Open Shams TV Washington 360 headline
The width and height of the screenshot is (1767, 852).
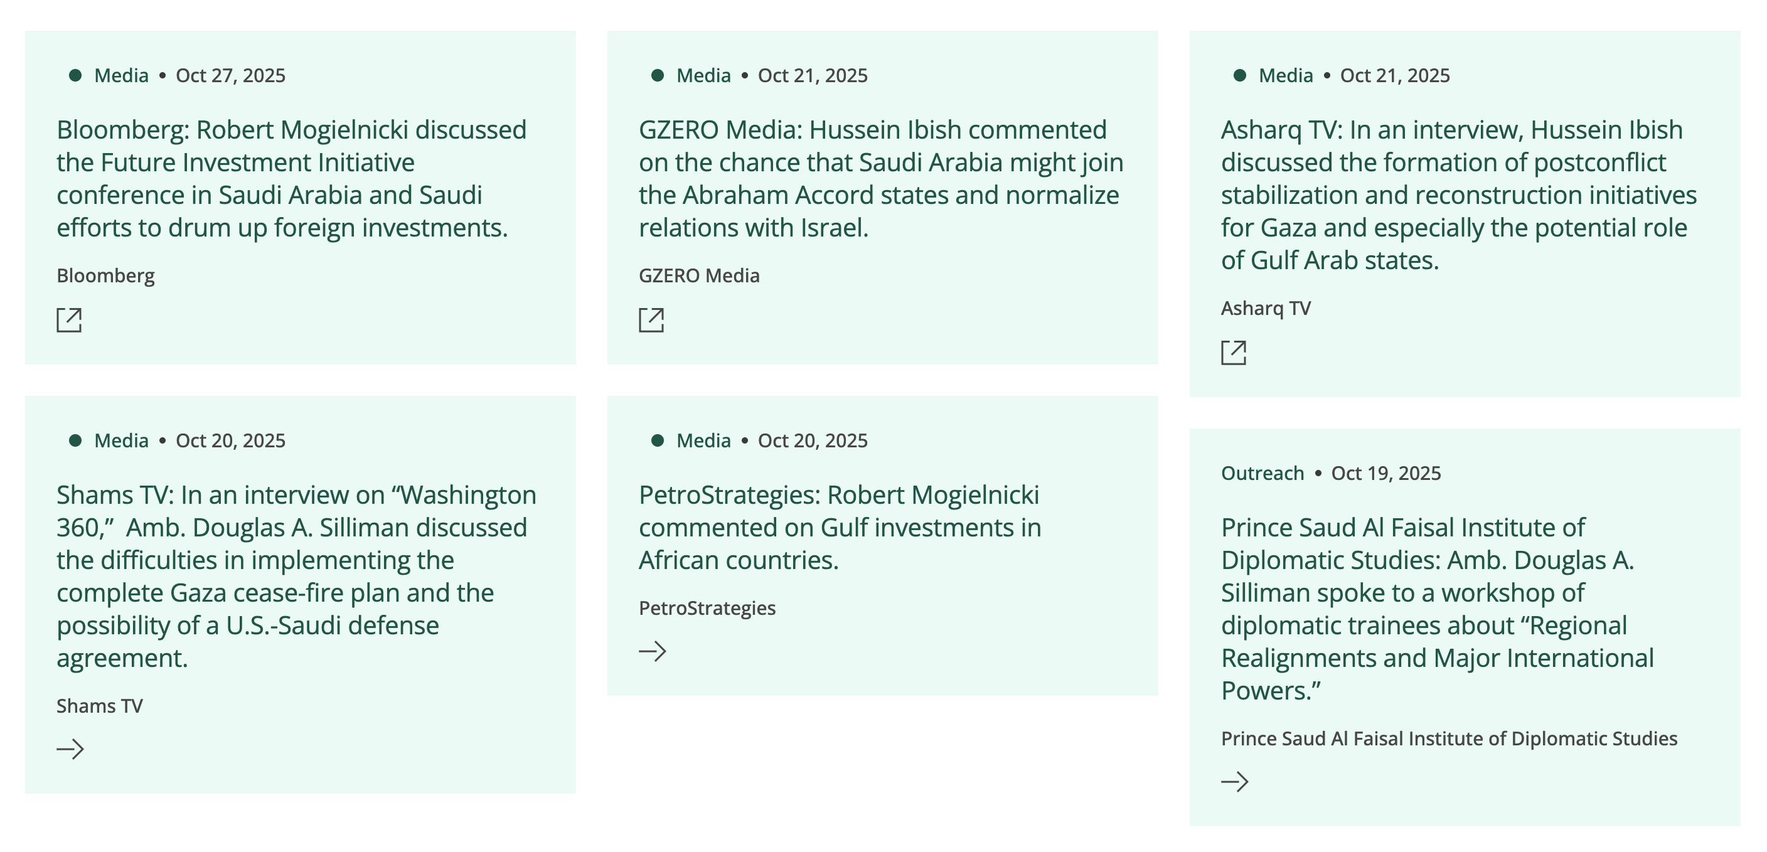coord(296,575)
